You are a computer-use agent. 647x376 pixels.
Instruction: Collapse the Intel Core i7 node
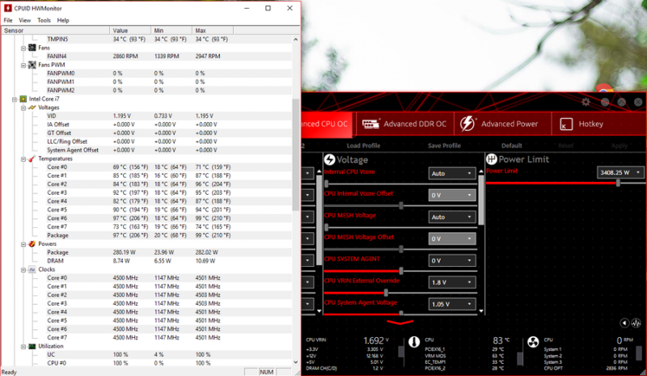(x=15, y=99)
